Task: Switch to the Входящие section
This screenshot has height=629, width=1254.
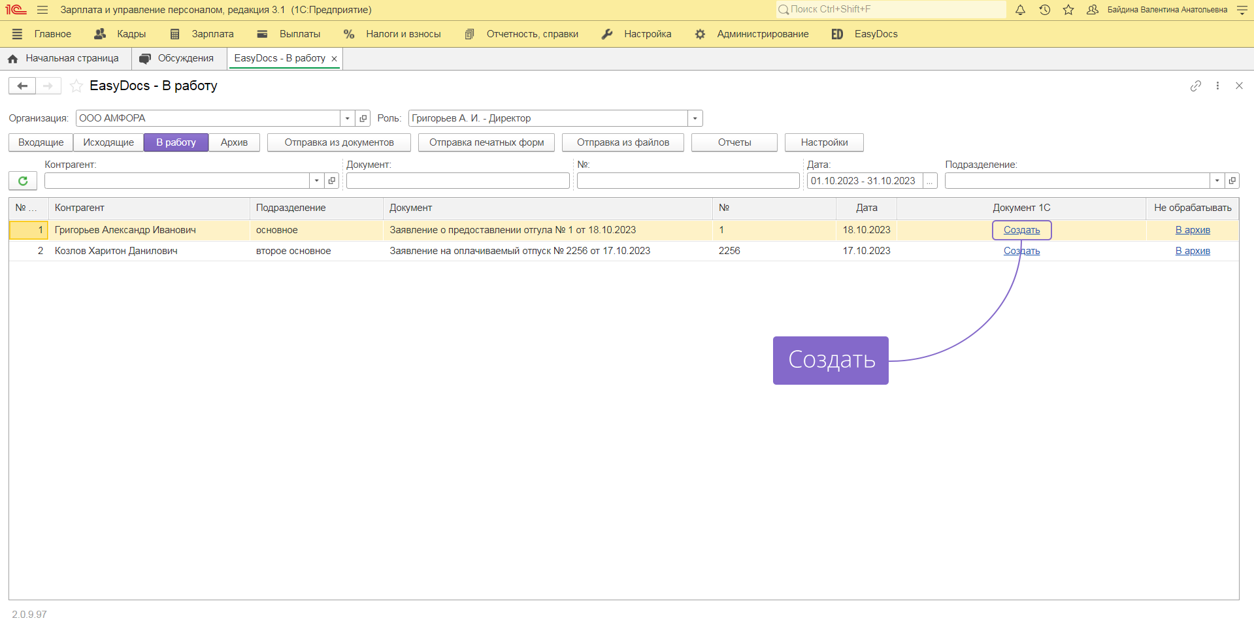Action: (41, 142)
